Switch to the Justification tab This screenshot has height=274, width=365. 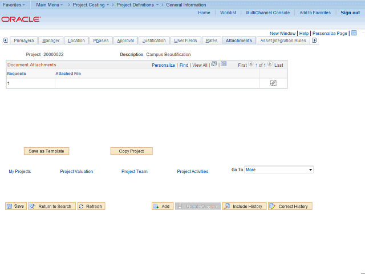(154, 41)
